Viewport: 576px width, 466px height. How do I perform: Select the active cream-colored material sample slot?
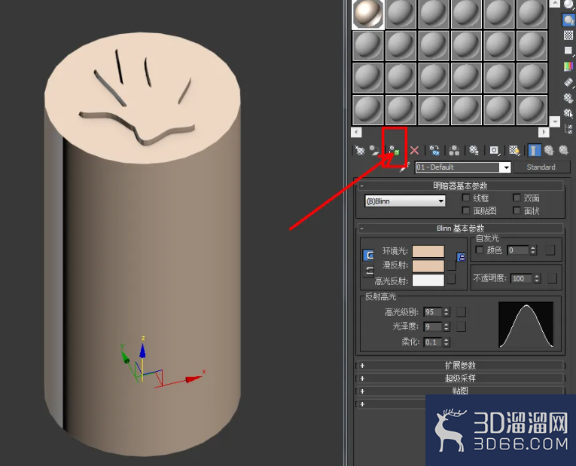click(368, 14)
